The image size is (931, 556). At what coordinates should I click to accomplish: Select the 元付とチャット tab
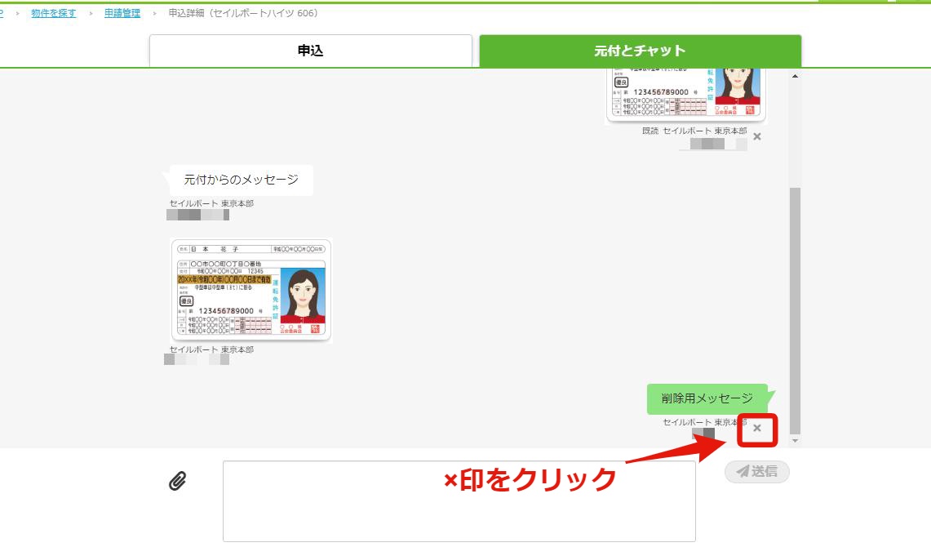click(x=640, y=51)
